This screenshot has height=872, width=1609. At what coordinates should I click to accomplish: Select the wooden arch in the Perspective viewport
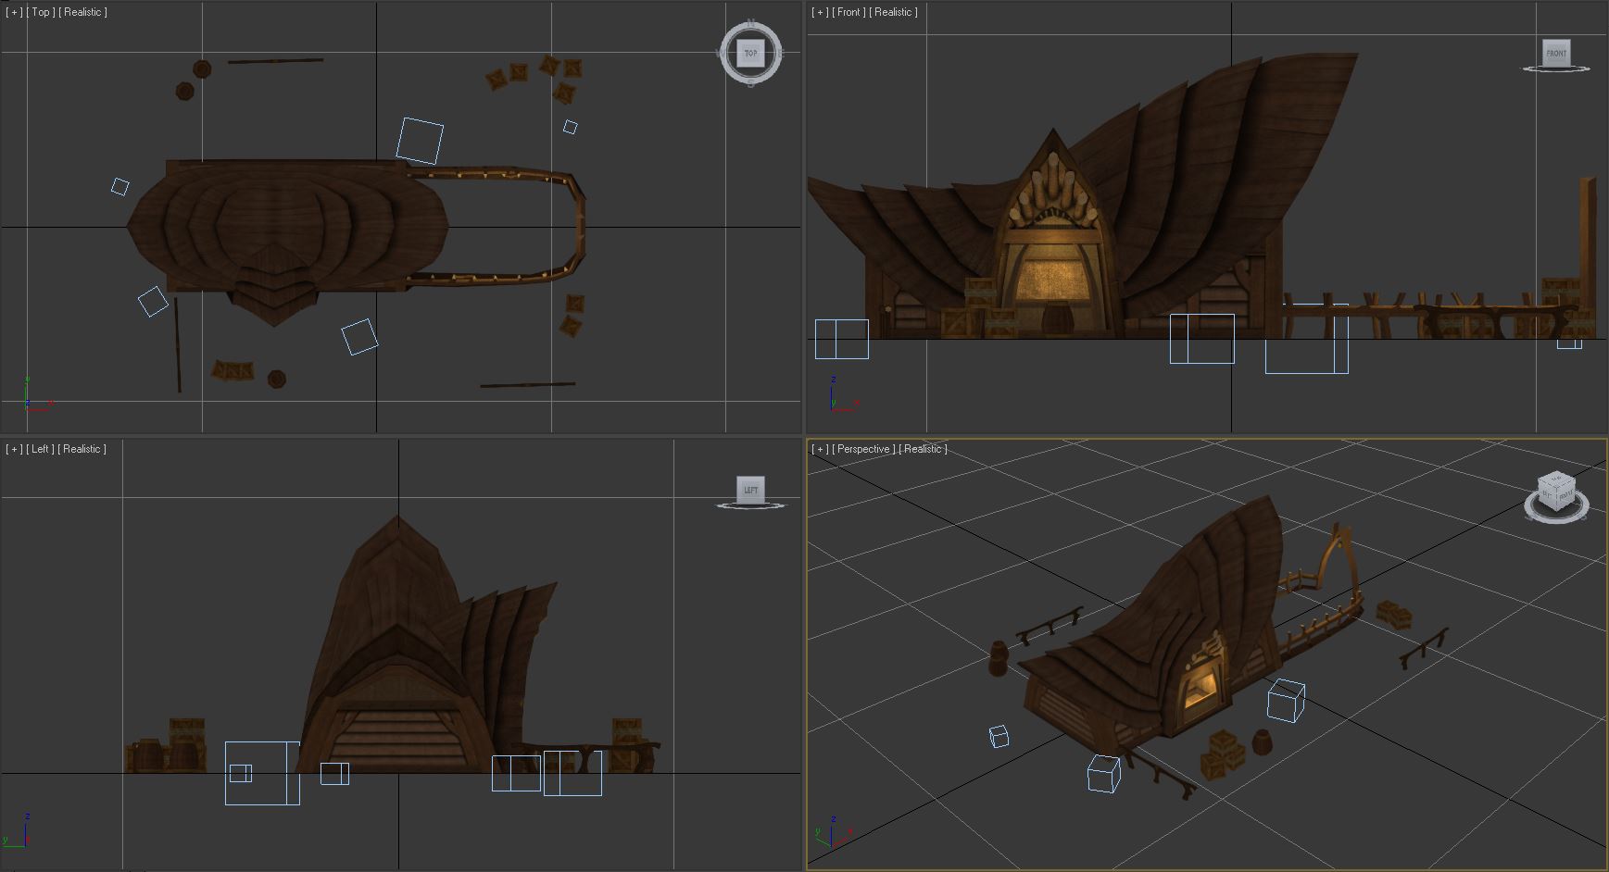[1340, 561]
